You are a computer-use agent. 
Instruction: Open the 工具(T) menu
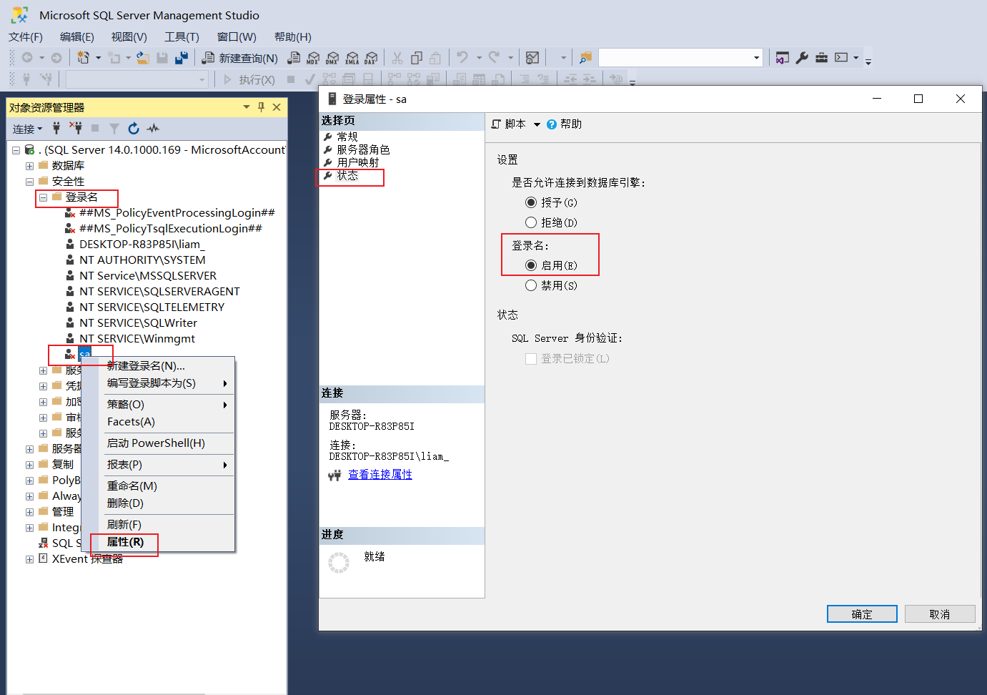tap(182, 37)
